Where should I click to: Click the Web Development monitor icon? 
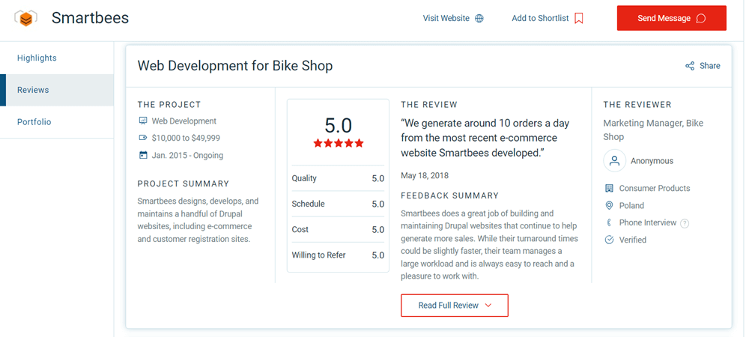click(x=143, y=121)
